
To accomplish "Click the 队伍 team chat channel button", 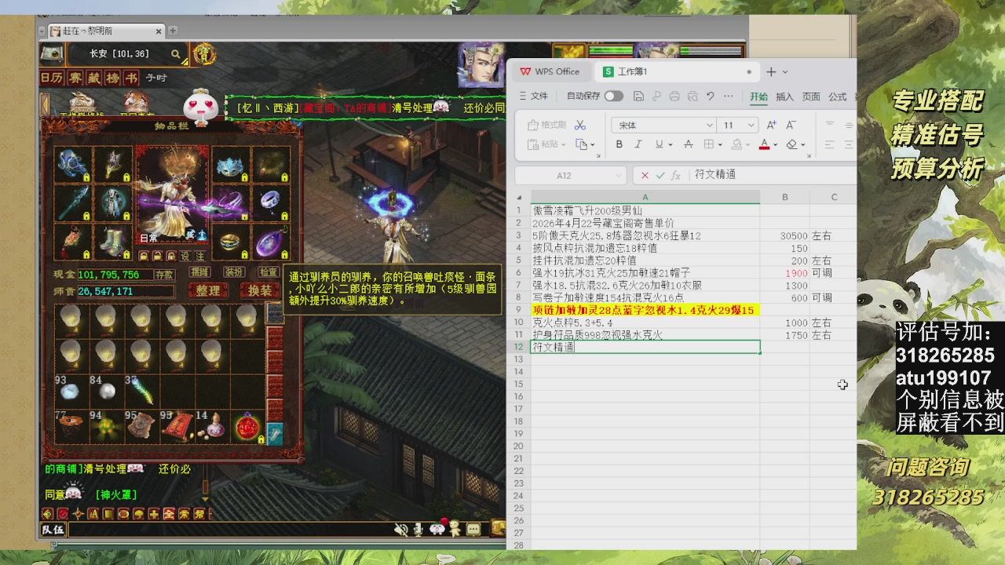I will tap(53, 530).
